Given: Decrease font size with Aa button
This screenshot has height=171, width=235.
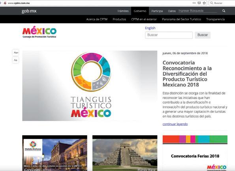Looking at the screenshot, I should click(x=15, y=60).
